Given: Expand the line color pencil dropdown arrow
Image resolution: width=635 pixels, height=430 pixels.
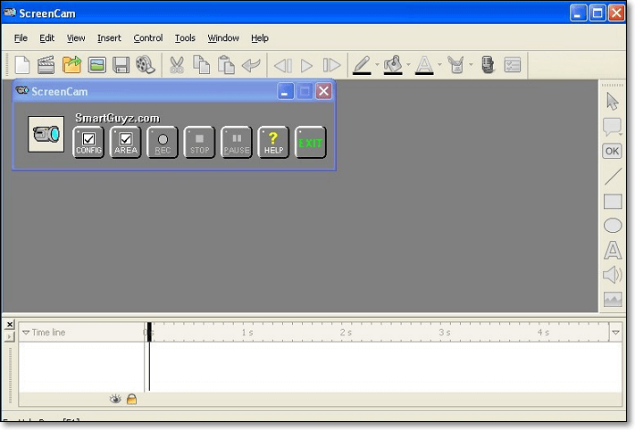Looking at the screenshot, I should pos(376,65).
